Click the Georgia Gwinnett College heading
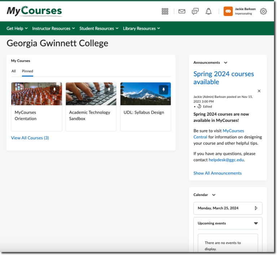277x255 pixels. [x=57, y=43]
